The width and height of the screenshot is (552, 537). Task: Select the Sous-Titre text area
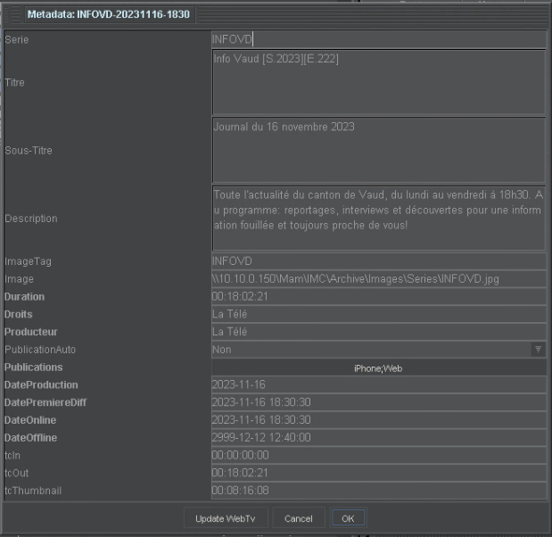pyautogui.click(x=378, y=150)
